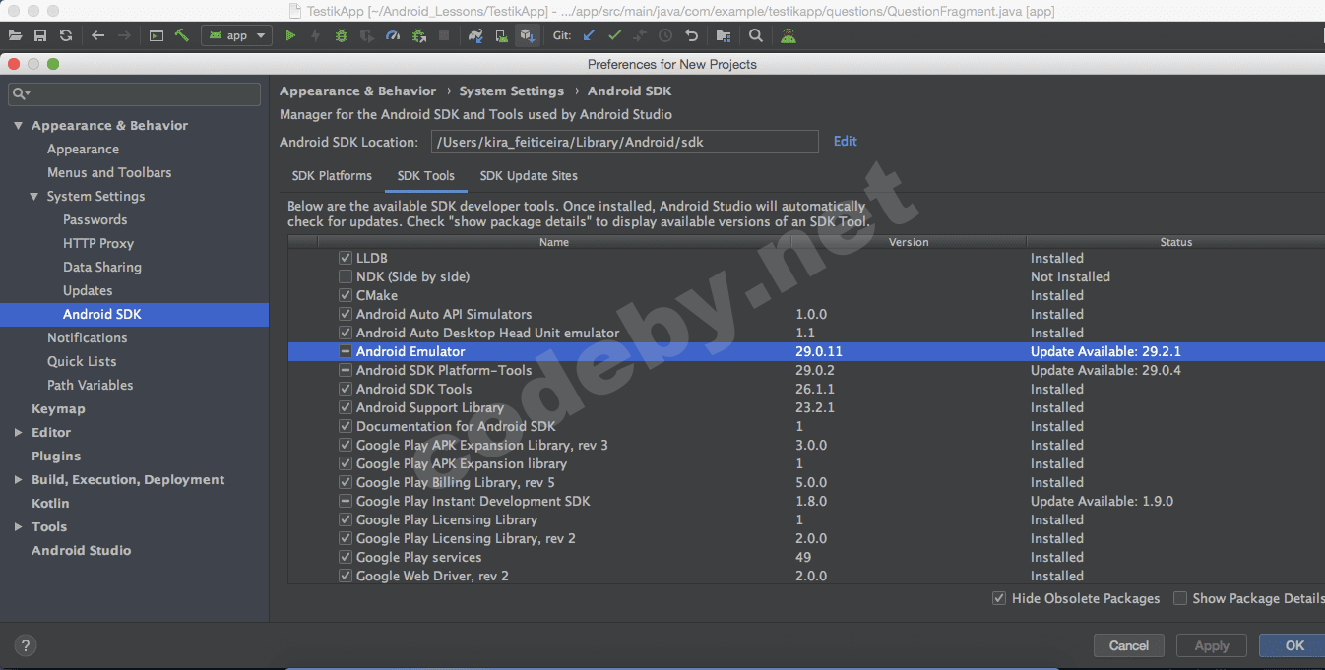Click the Search Everywhere magnifier icon

tap(755, 35)
